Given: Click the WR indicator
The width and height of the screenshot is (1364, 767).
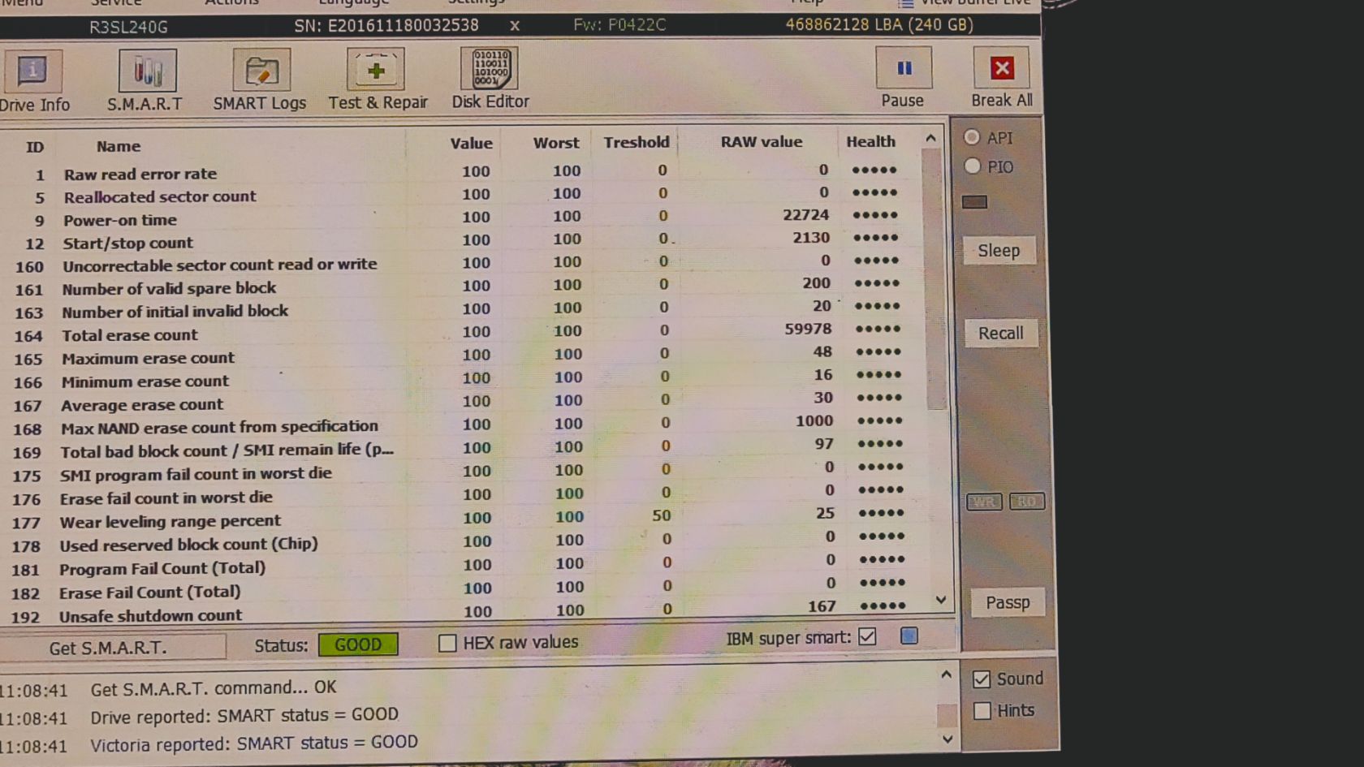Looking at the screenshot, I should pos(984,502).
